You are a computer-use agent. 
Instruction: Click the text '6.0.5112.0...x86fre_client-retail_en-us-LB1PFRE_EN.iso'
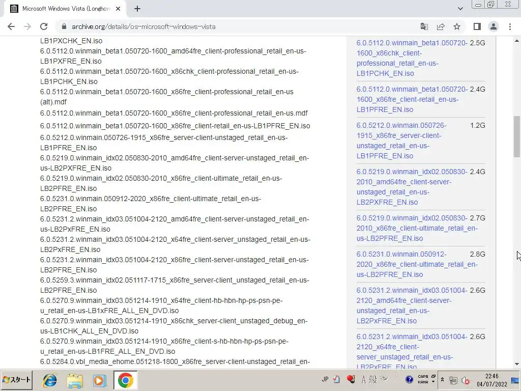pos(175,126)
